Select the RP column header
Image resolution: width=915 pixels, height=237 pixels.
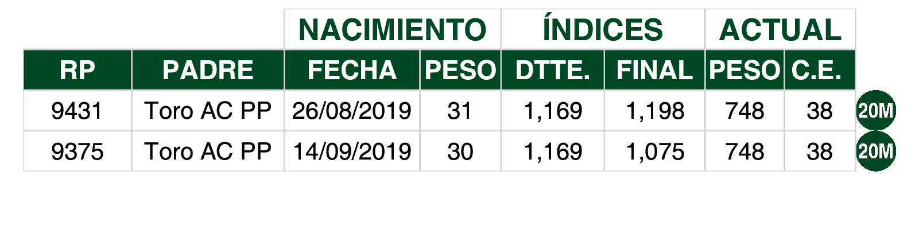(x=77, y=70)
